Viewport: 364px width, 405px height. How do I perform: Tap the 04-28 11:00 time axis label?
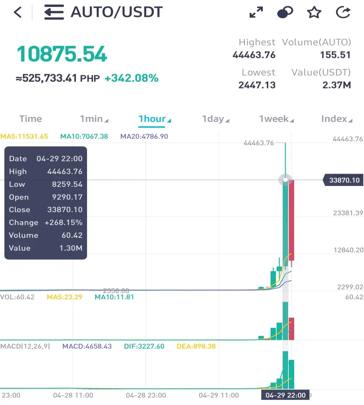tap(73, 395)
